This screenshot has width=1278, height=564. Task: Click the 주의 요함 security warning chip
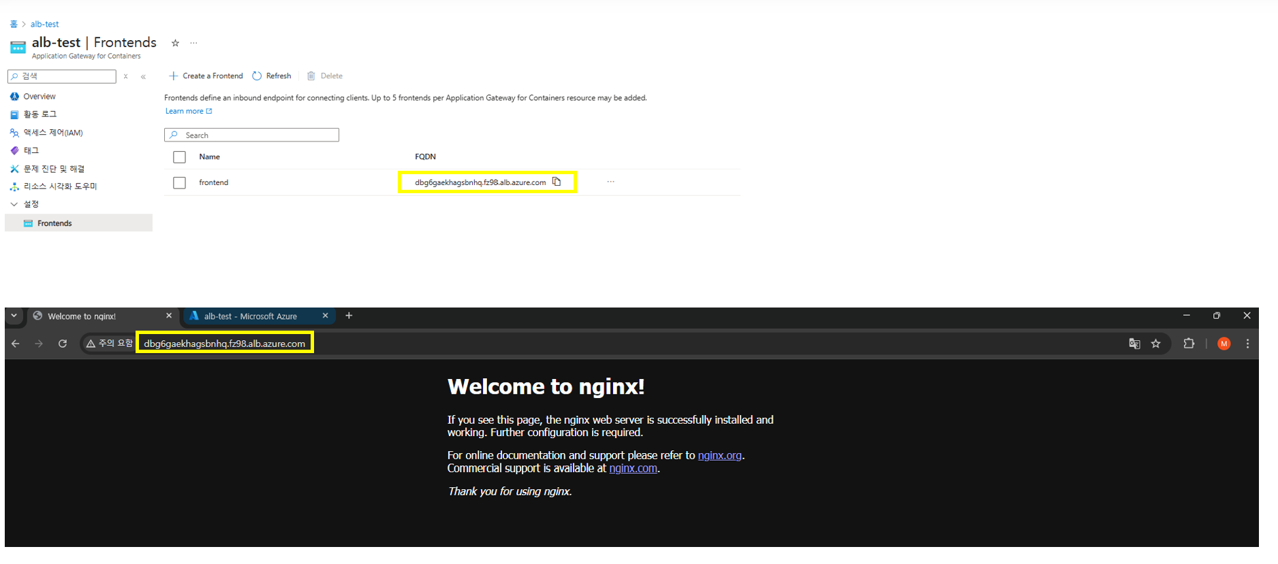[x=109, y=344]
